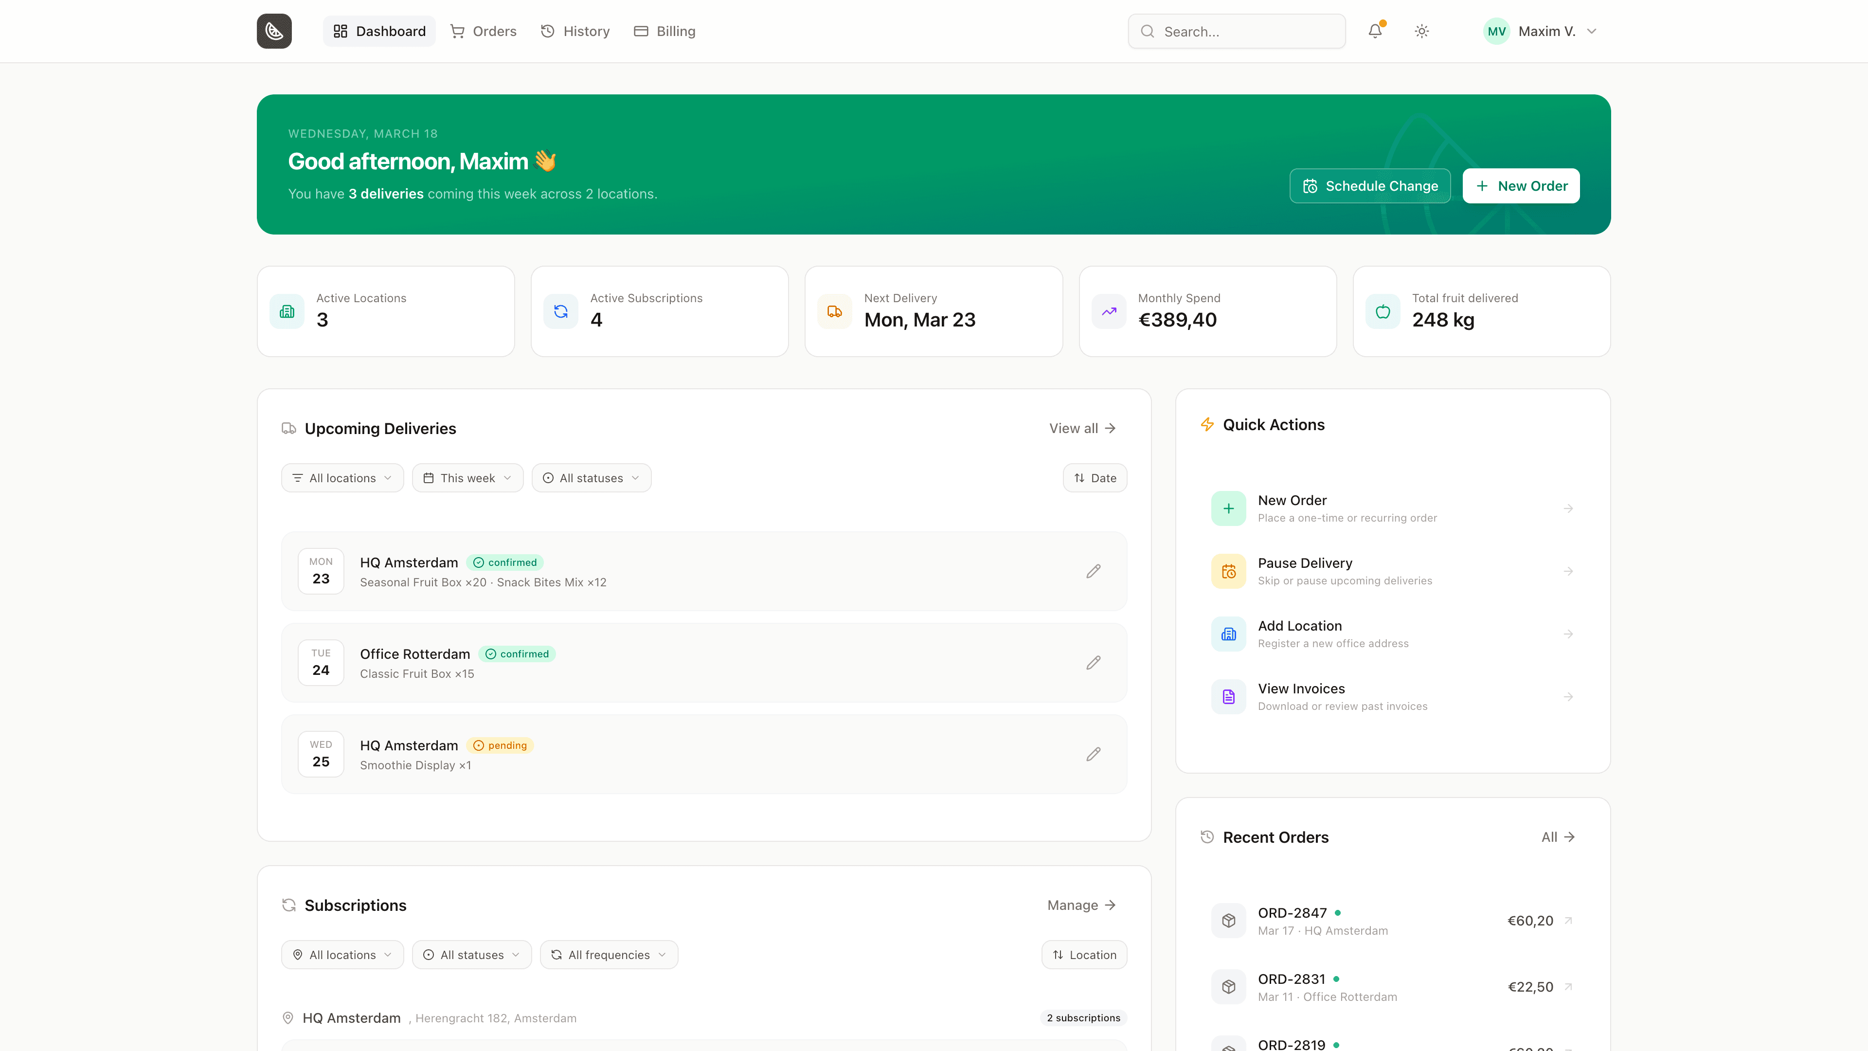Open the History tab
This screenshot has width=1868, height=1051.
(x=576, y=31)
